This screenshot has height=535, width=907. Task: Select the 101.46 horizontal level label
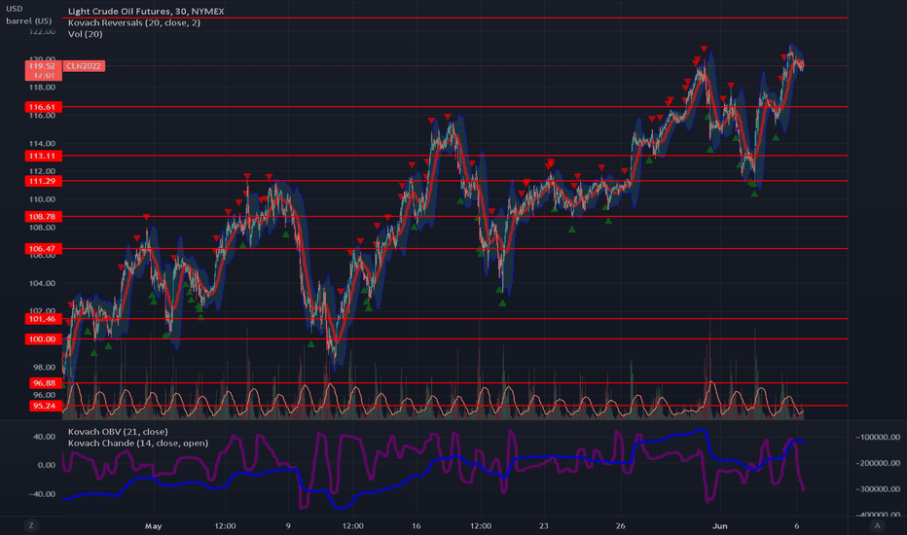pyautogui.click(x=44, y=319)
